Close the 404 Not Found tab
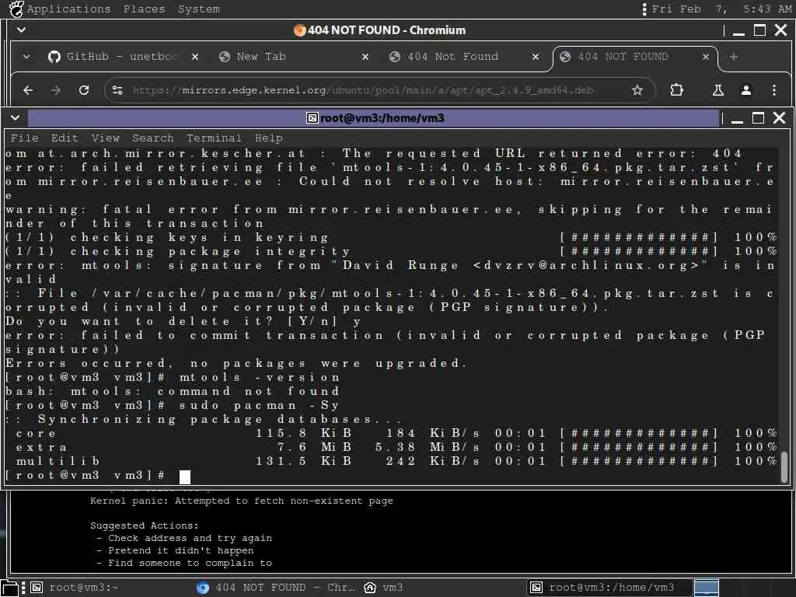The image size is (796, 597). click(535, 57)
